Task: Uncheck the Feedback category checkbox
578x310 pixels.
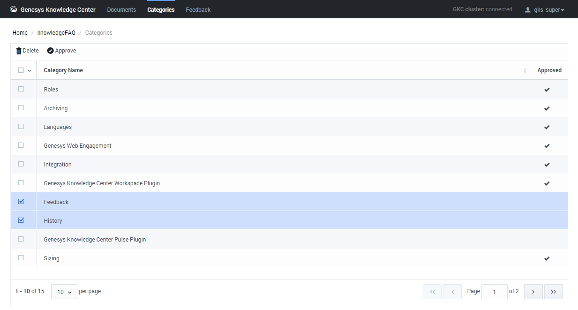Action: (21, 202)
